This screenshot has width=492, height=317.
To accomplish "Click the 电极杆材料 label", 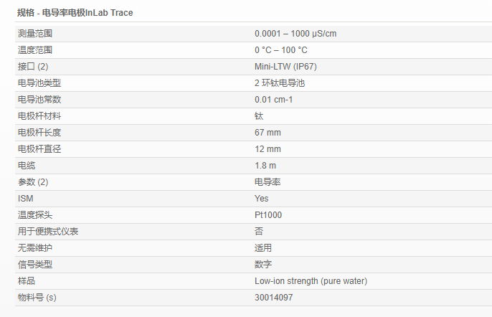I will click(39, 116).
